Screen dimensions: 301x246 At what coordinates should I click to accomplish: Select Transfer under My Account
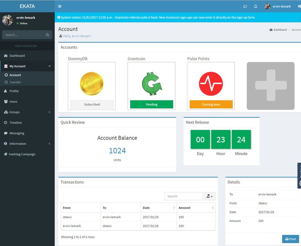click(x=15, y=82)
